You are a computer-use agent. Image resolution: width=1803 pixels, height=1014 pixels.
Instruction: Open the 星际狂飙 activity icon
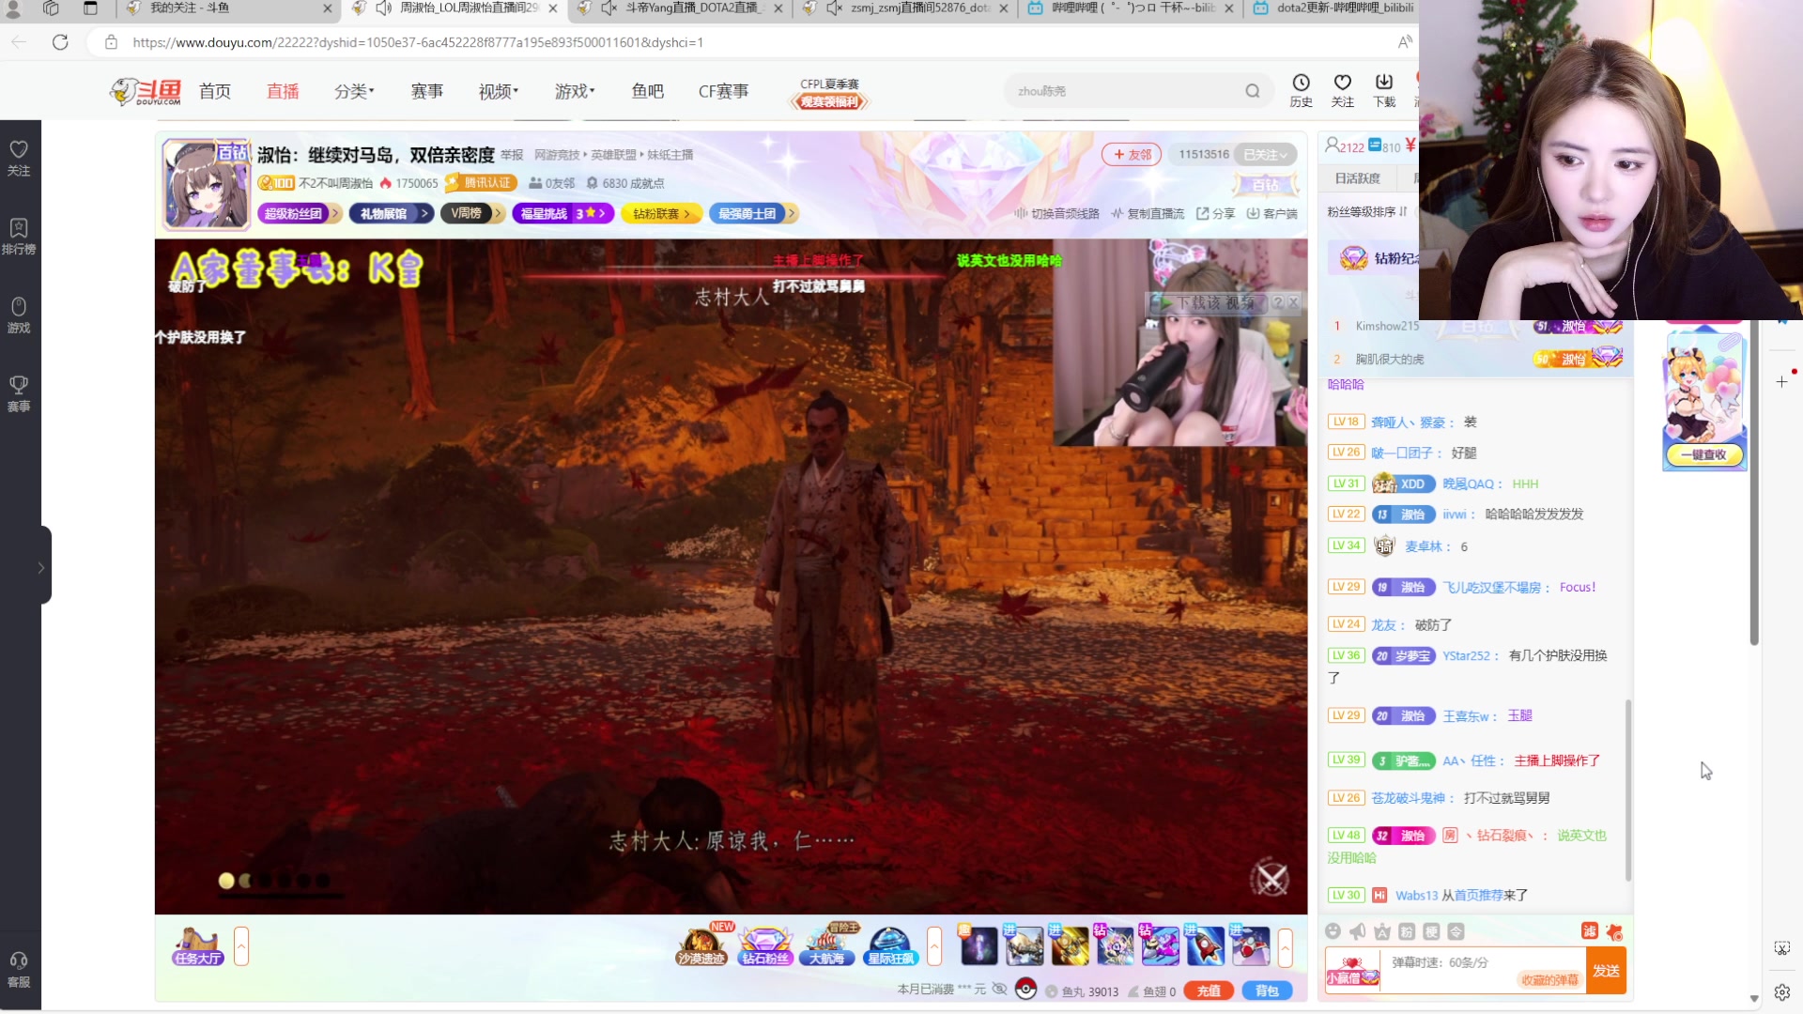890,945
